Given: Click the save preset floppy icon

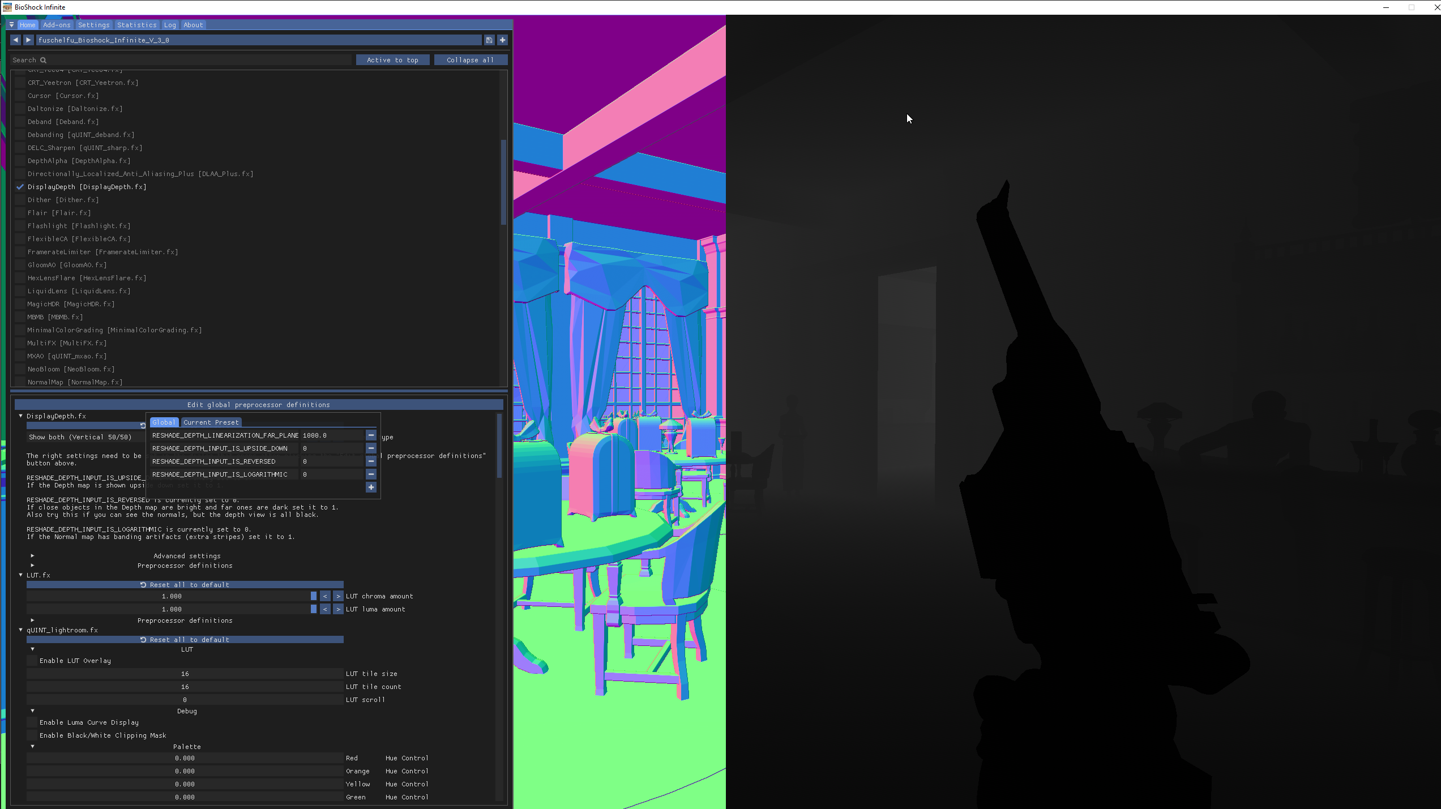Looking at the screenshot, I should tap(489, 40).
